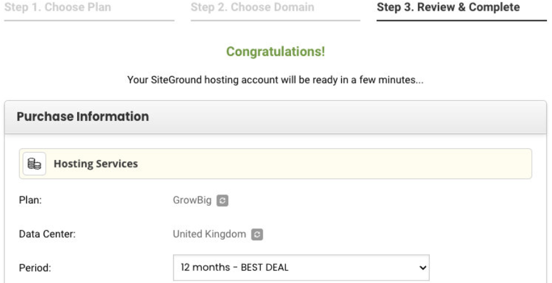Viewport: 552px width, 283px height.
Task: Click the Congratulations! heading
Action: point(275,52)
